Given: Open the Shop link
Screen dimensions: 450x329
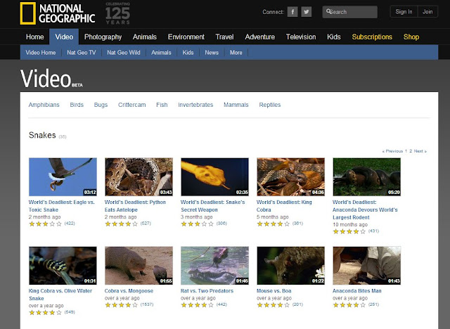Looking at the screenshot, I should [411, 37].
